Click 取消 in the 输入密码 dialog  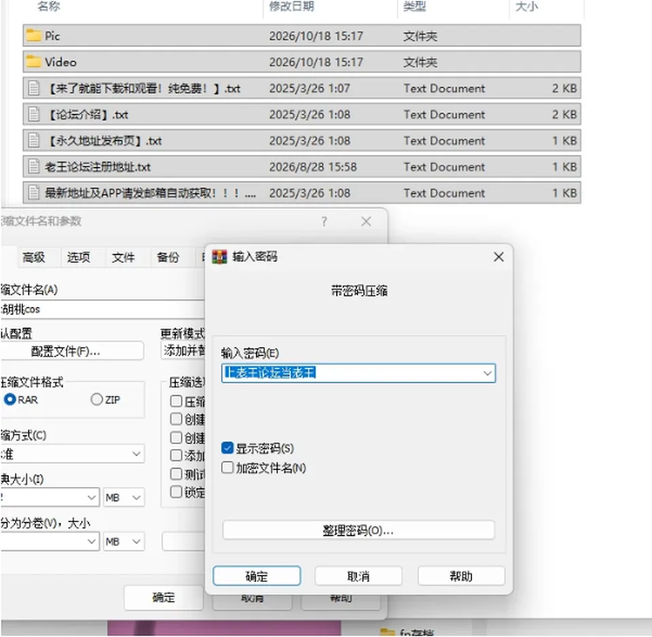(x=359, y=577)
